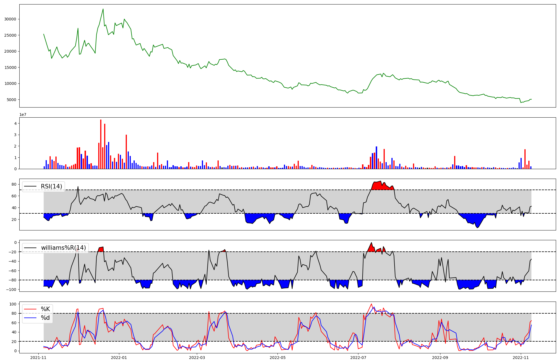Click the 30000 price axis label

point(10,19)
